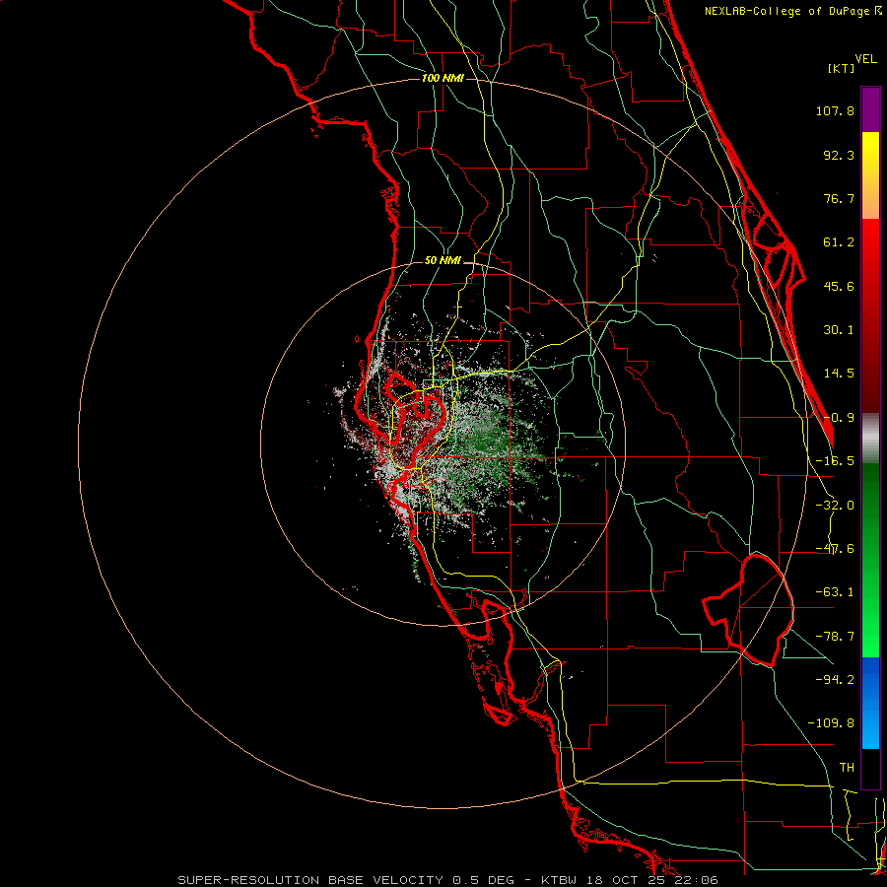Select the 14.5 legend value
This screenshot has width=887, height=887.
[x=839, y=374]
